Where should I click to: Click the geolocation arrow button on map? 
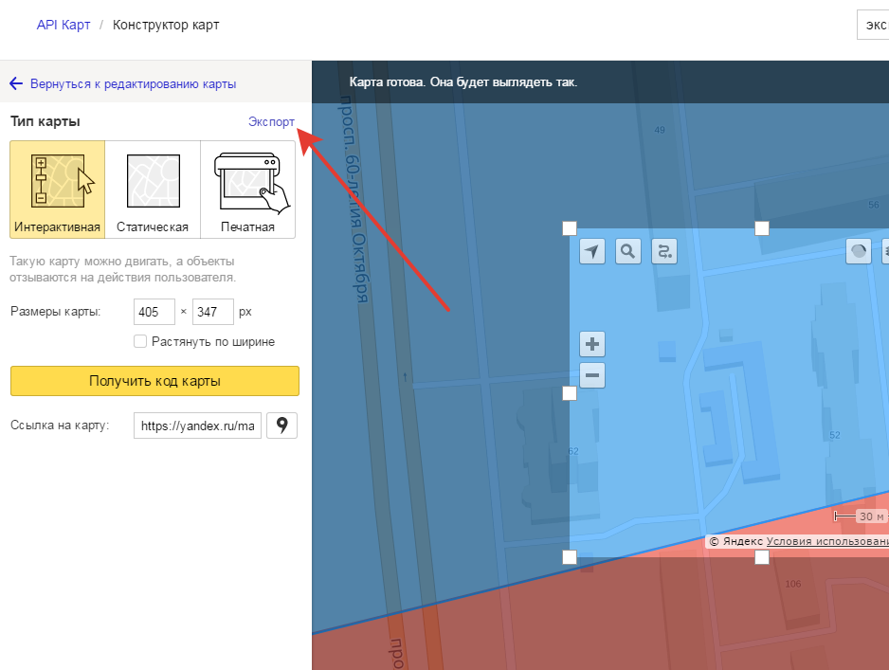click(x=592, y=251)
